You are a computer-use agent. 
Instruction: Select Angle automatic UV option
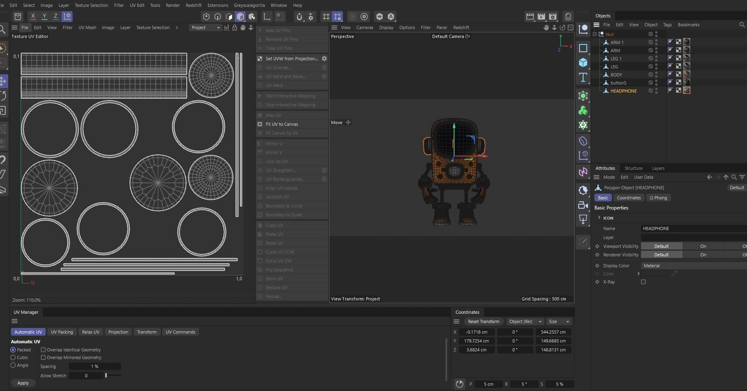click(13, 365)
